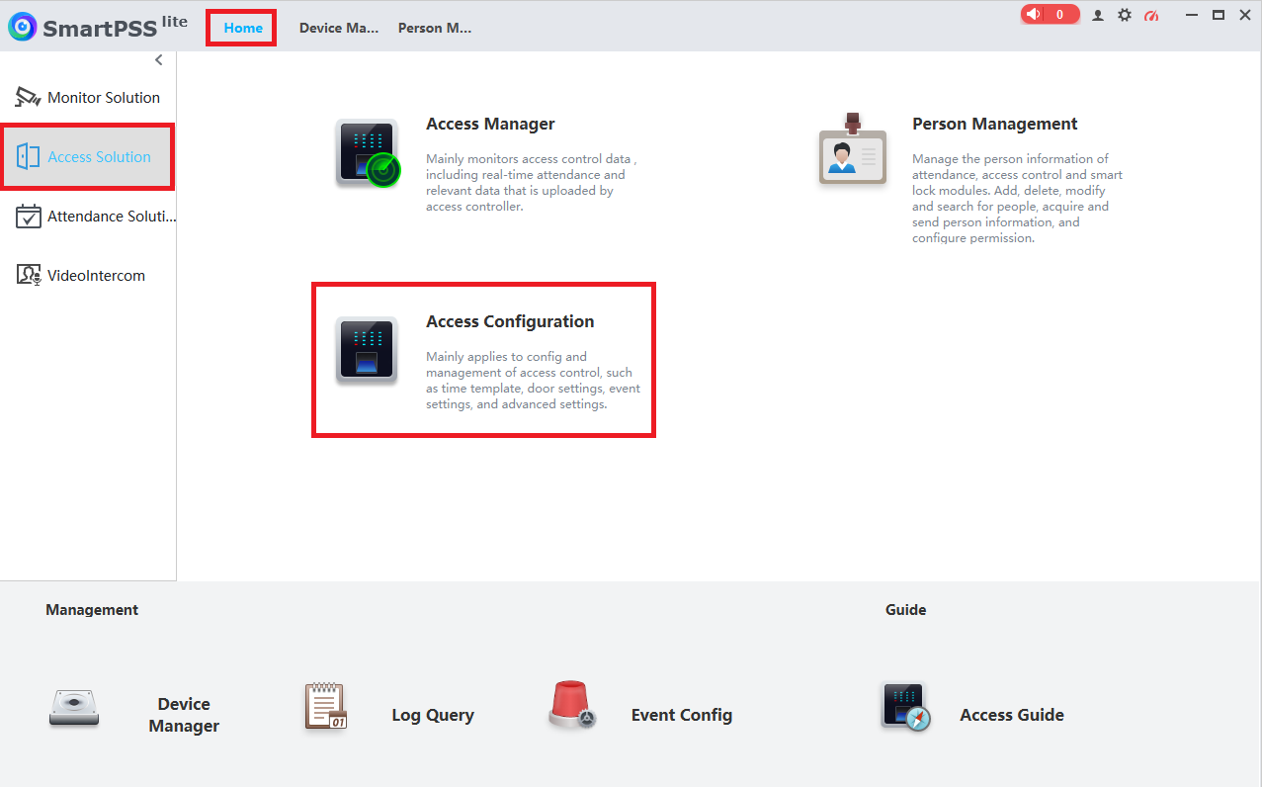1262x787 pixels.
Task: Collapse the left sidebar with chevron
Action: point(159,60)
